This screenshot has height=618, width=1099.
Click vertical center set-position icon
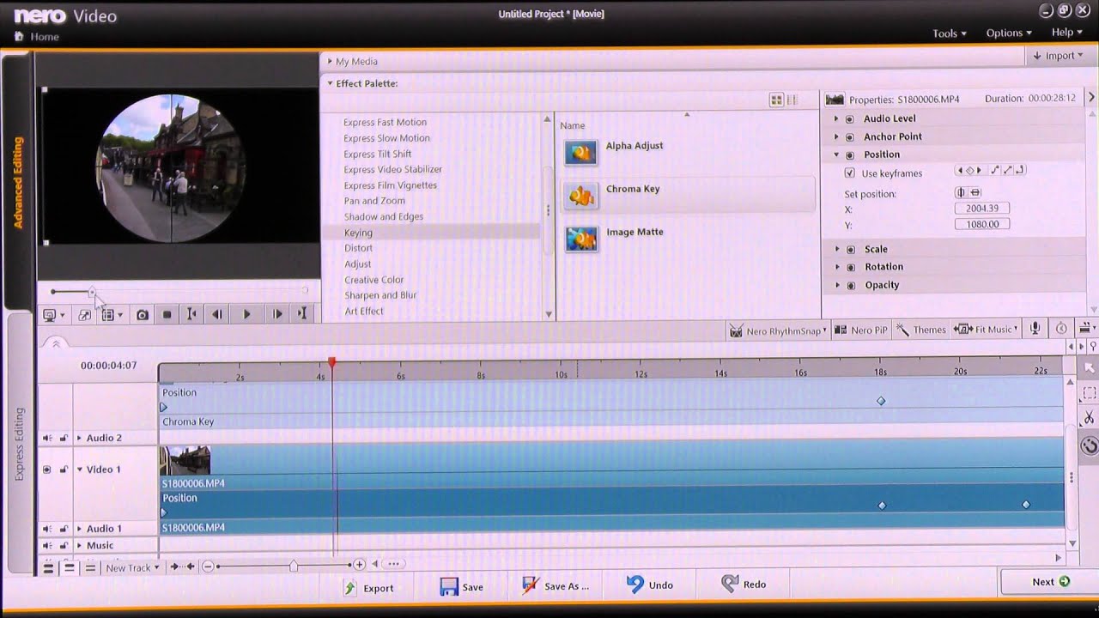coord(975,193)
